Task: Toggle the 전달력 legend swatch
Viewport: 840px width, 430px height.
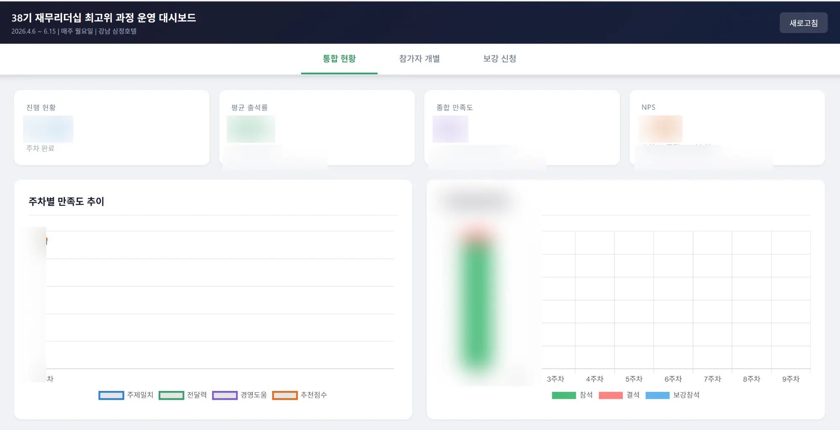Action: pyautogui.click(x=171, y=395)
